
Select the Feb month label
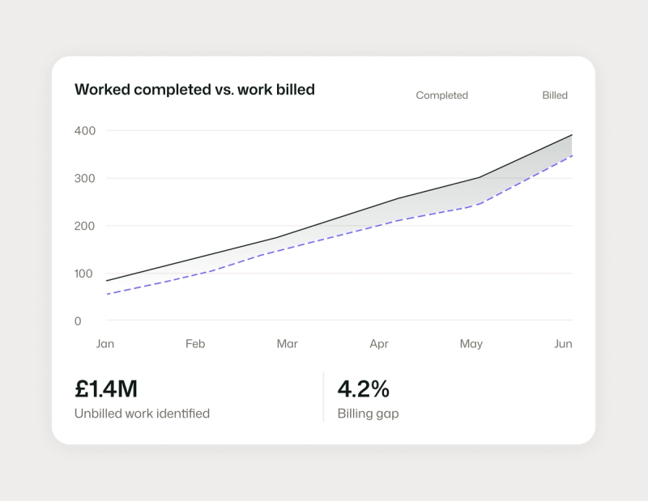pos(195,344)
